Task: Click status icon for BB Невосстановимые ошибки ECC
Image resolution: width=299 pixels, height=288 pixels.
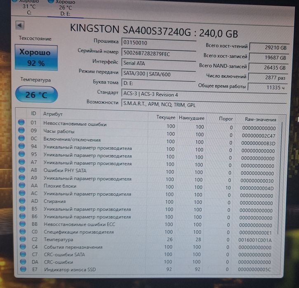Action: tap(23, 224)
